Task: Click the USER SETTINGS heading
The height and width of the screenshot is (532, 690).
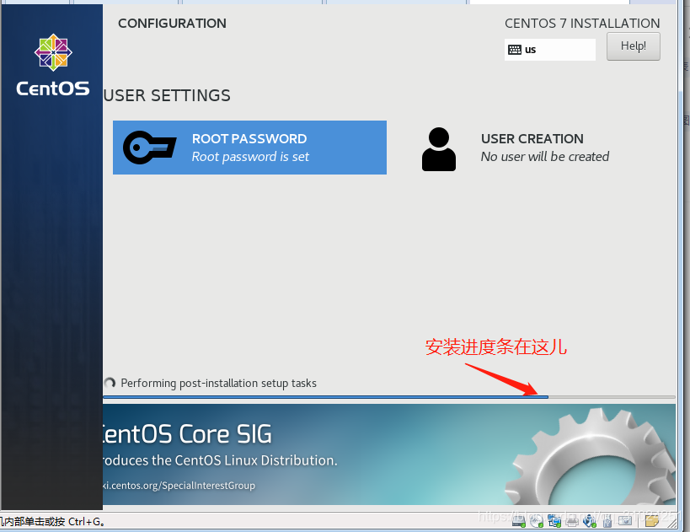Action: [x=167, y=95]
